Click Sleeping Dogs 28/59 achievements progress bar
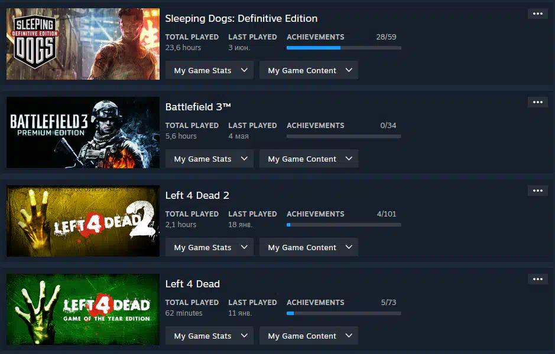This screenshot has height=354, width=555. 343,48
